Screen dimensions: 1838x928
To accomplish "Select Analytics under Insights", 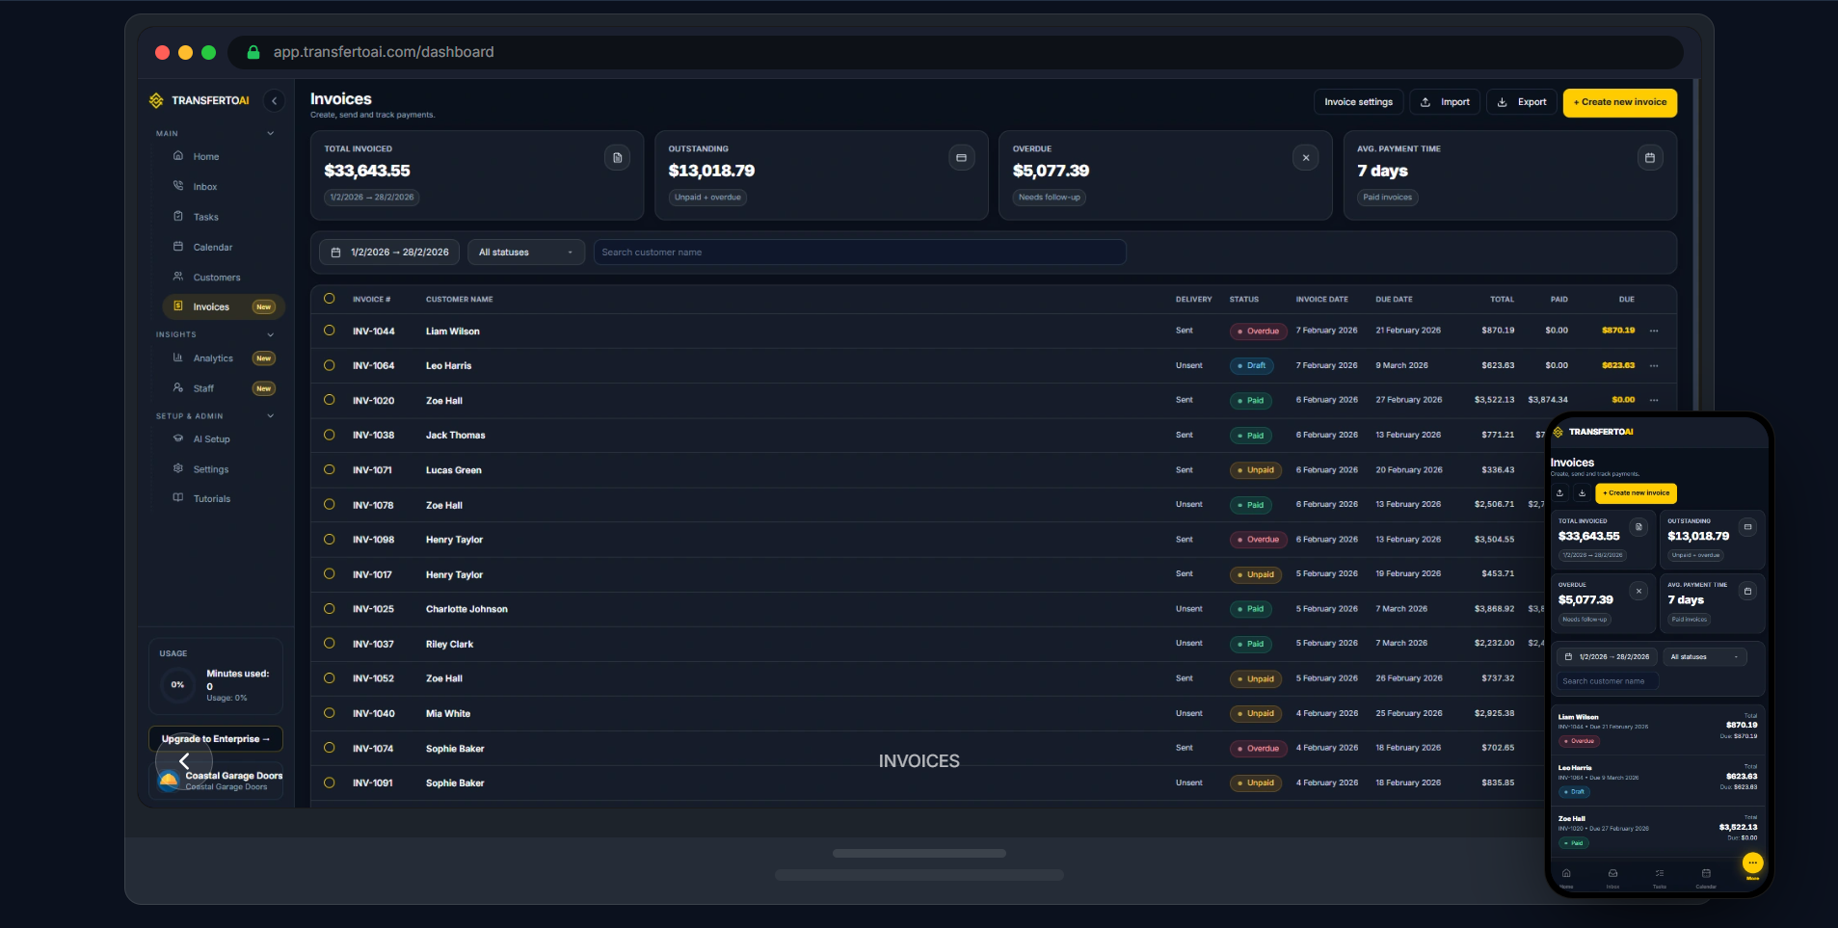I will (x=211, y=358).
